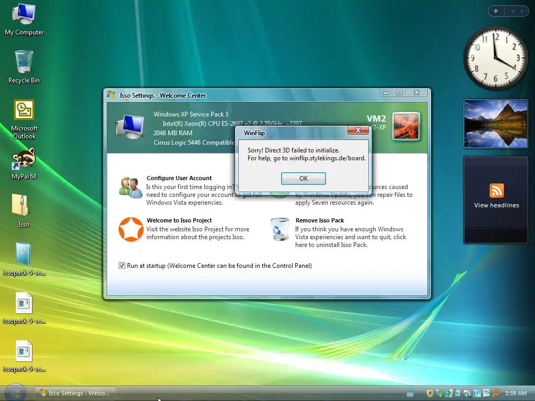This screenshot has width=535, height=401.
Task: Open Configure User Account link
Action: (x=179, y=178)
